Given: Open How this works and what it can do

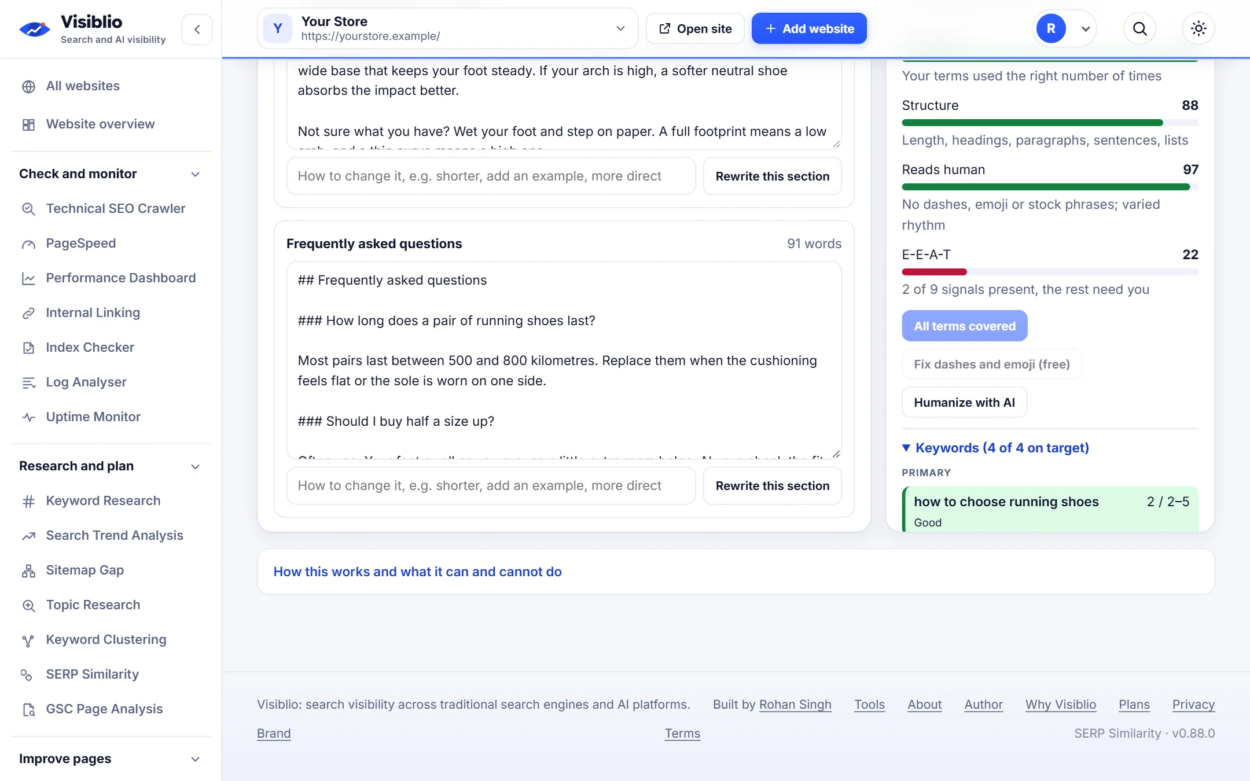Looking at the screenshot, I should coord(417,572).
